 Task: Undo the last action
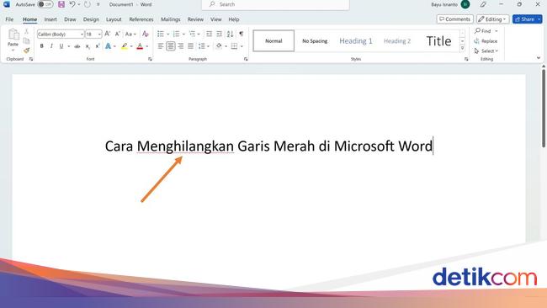(72, 4)
